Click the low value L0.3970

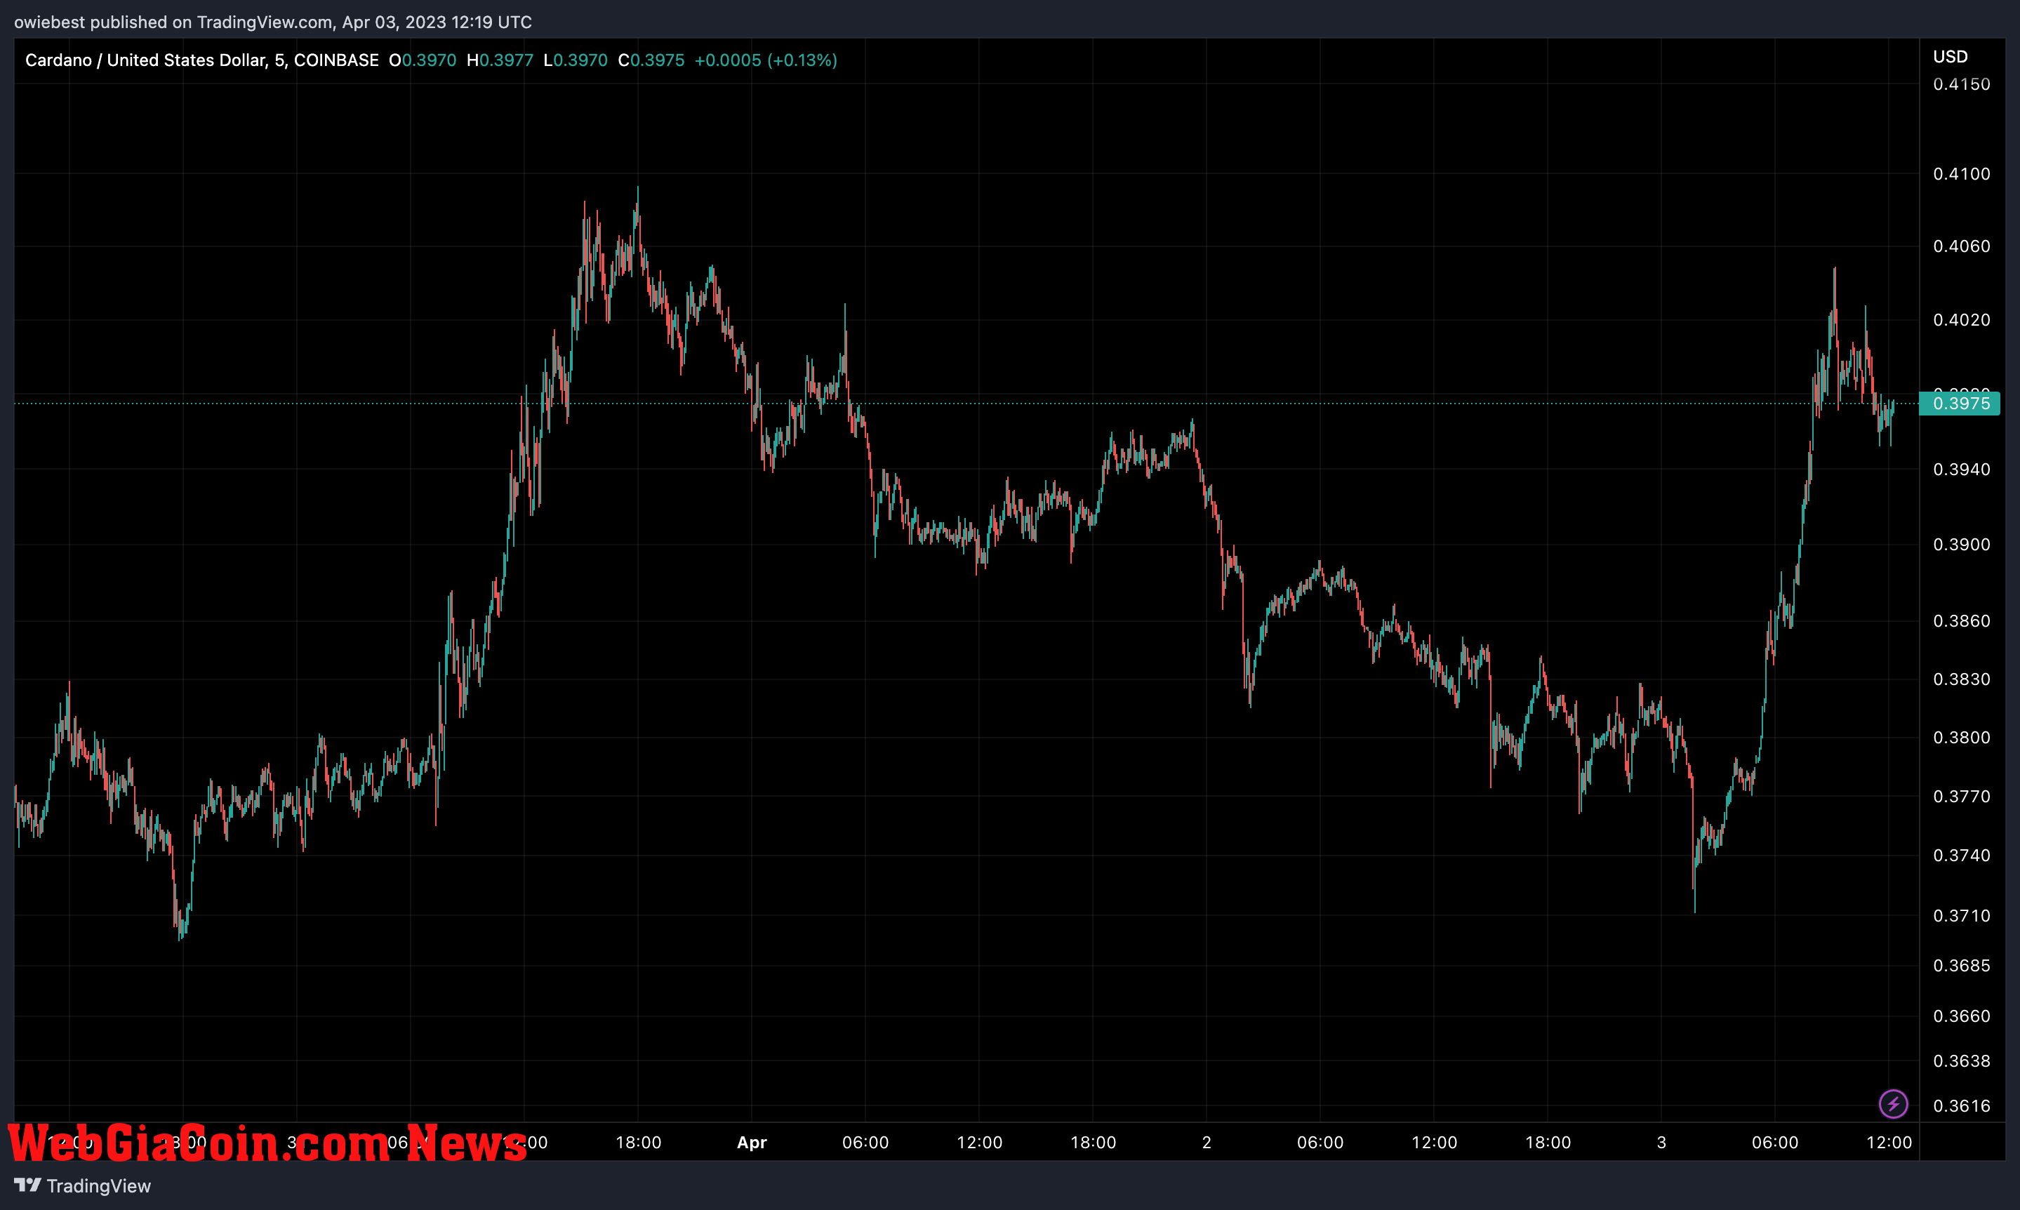click(x=576, y=60)
